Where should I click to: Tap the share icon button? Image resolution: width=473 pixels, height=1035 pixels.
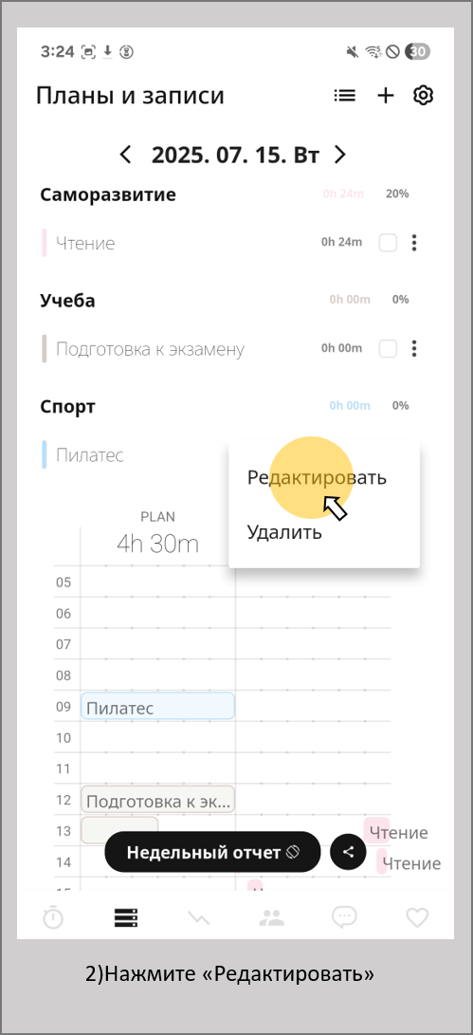pyautogui.click(x=348, y=852)
